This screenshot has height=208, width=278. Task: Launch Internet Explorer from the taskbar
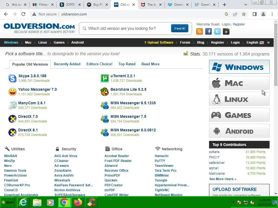coord(23,202)
